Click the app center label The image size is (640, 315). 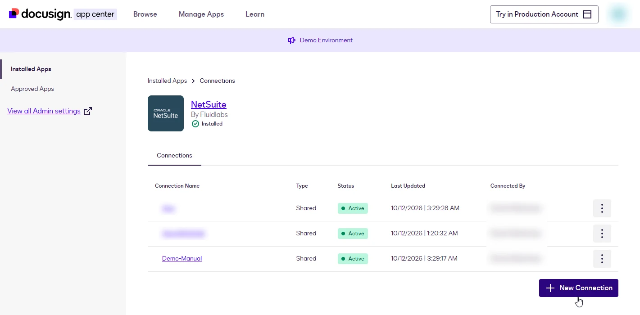tap(95, 14)
